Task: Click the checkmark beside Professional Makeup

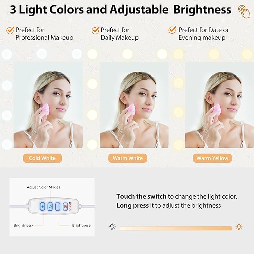Action: [10, 30]
